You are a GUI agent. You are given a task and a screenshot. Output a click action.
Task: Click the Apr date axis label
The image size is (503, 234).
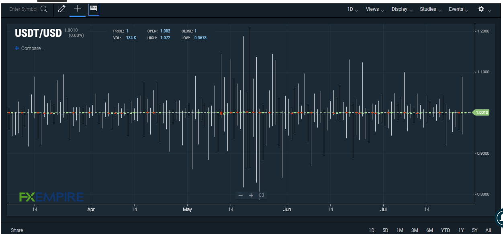pyautogui.click(x=91, y=210)
